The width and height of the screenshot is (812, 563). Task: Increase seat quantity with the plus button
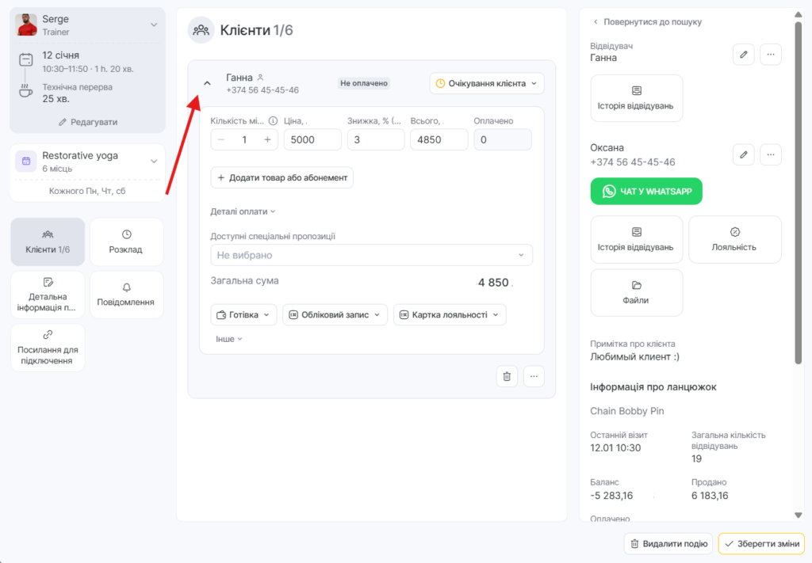coord(268,140)
